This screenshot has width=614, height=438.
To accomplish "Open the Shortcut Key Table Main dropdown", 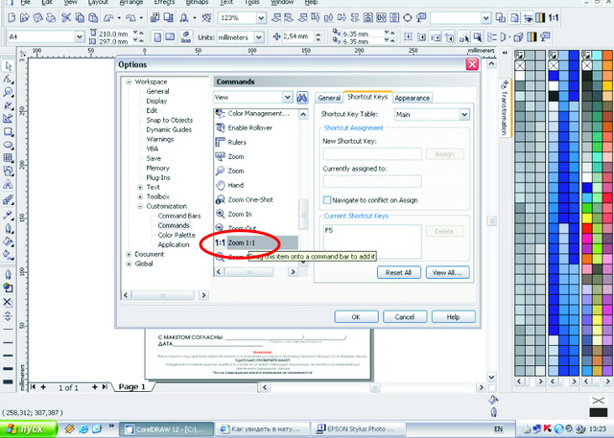I will pyautogui.click(x=464, y=115).
